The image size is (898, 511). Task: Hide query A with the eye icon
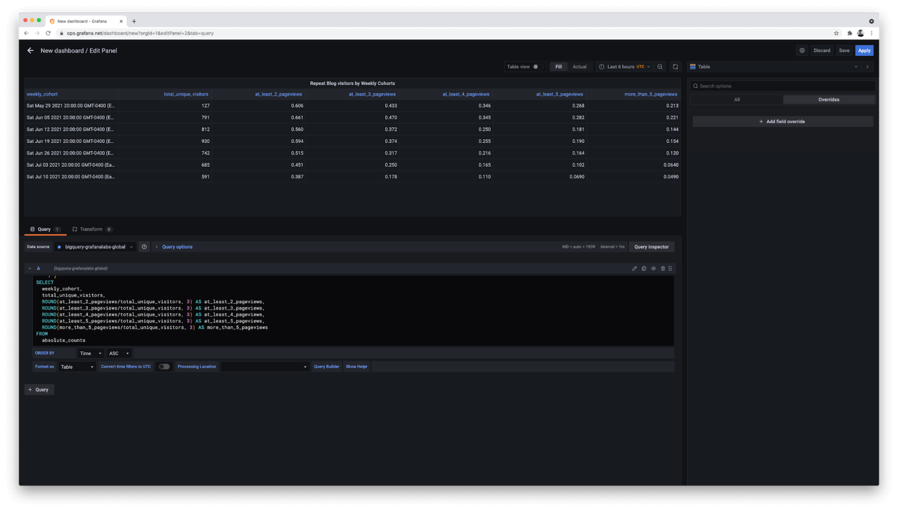pos(653,269)
